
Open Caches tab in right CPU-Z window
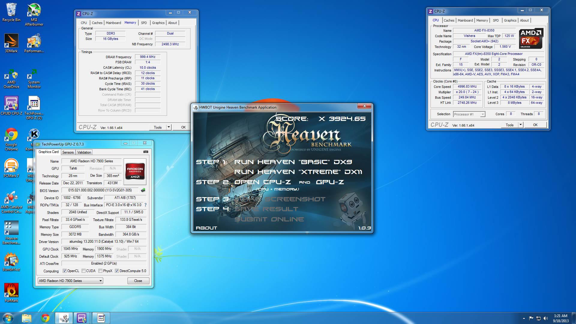[449, 20]
